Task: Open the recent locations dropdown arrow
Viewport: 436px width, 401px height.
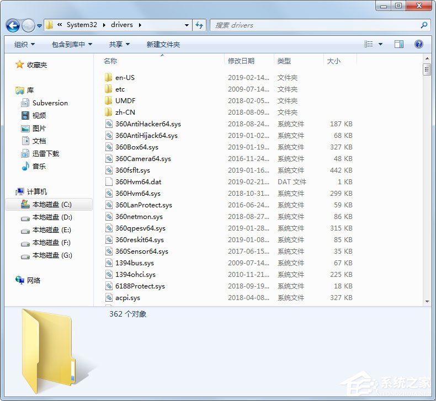Action: click(x=40, y=26)
